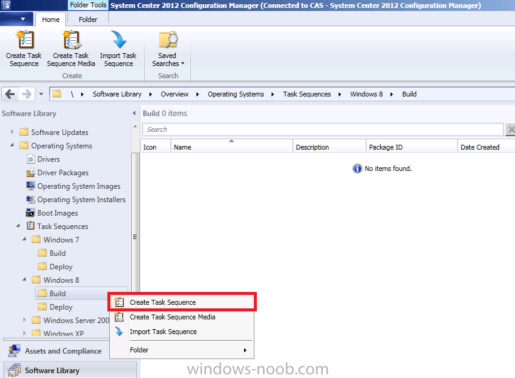Collapse the Operating Systems tree node
This screenshot has width=515, height=378.
point(12,145)
